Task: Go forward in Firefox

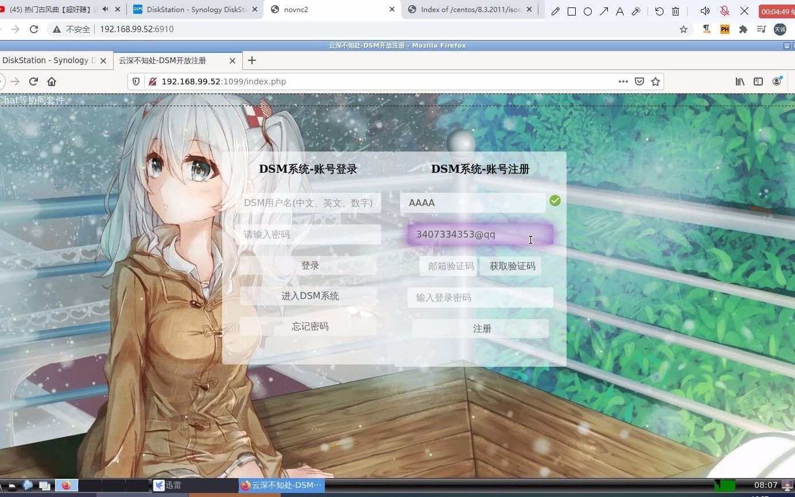Action: point(15,81)
